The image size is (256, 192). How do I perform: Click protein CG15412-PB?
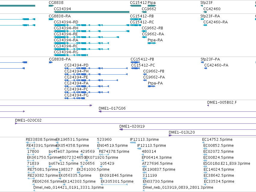point(142,59)
